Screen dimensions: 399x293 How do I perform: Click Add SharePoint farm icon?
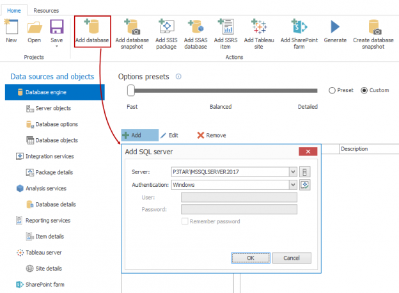click(x=299, y=26)
